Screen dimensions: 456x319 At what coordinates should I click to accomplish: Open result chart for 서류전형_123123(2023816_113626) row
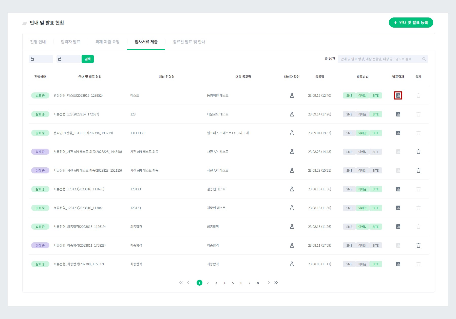tap(398, 189)
